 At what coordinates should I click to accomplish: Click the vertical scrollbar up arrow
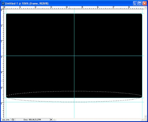(146, 8)
